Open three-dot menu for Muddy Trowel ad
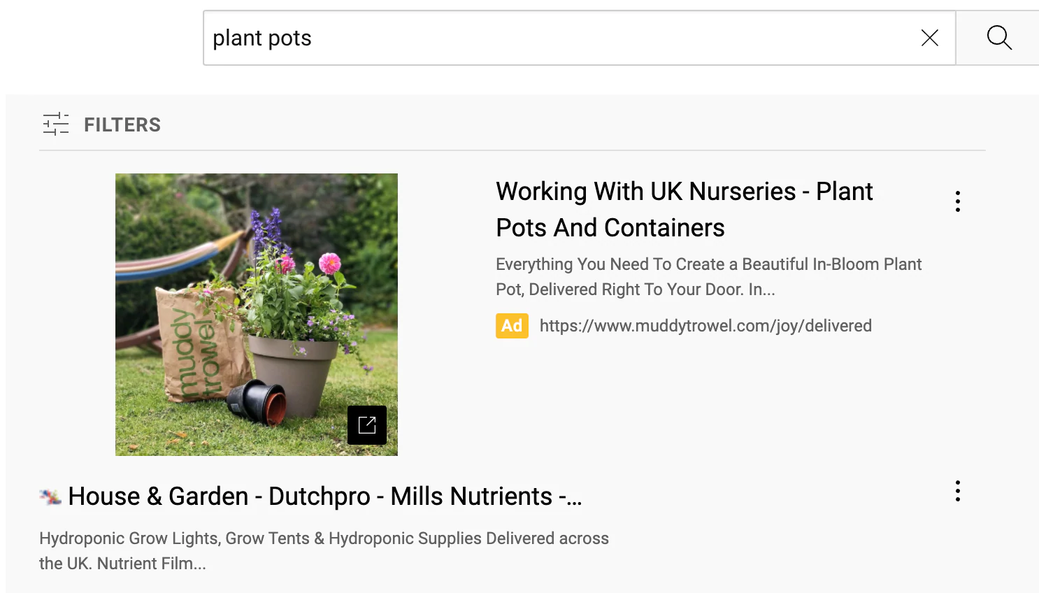This screenshot has height=593, width=1039. point(957,201)
